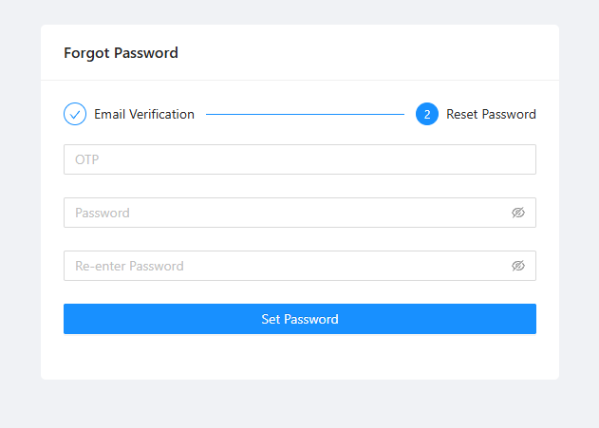Viewport: 599px width, 428px height.
Task: Toggle visibility of the Re-enter Password field
Action: pos(518,266)
